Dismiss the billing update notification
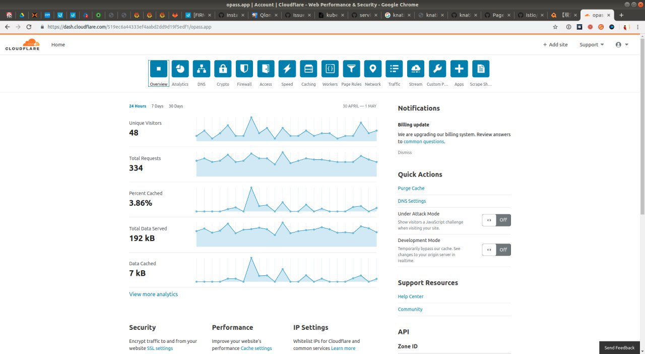Screen dimensions: 645x354 (x=405, y=152)
